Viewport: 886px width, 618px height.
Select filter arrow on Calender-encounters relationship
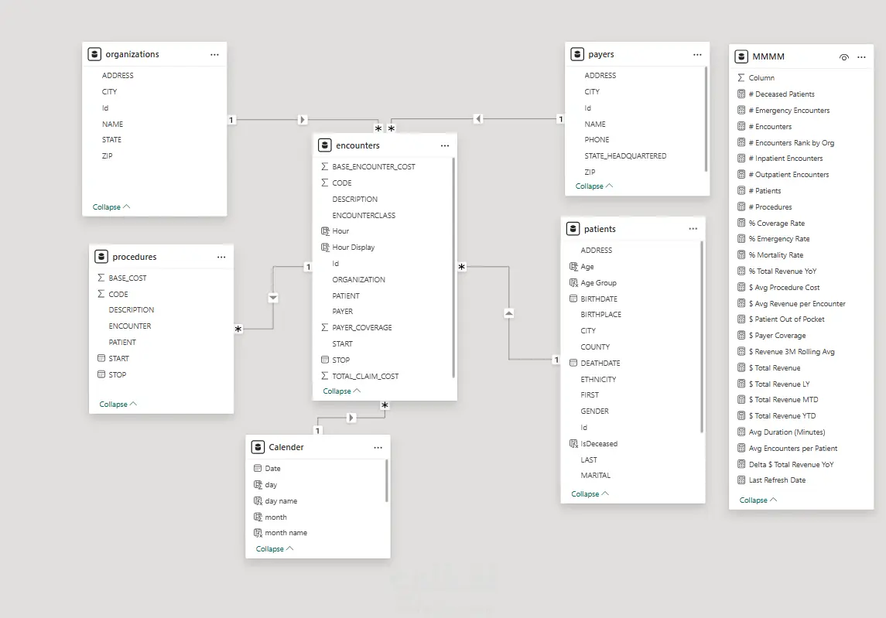[x=351, y=418]
